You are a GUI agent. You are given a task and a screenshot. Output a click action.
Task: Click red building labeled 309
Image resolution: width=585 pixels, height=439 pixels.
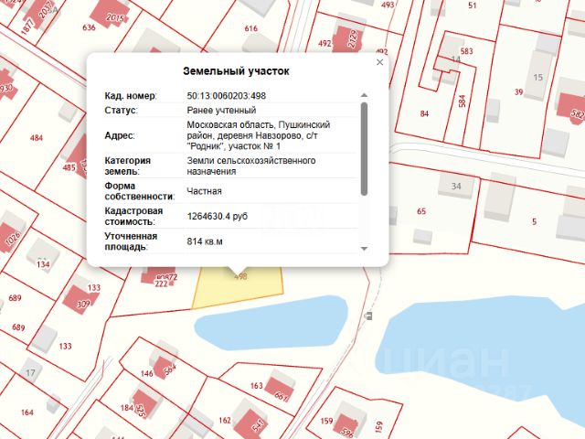pos(80,300)
